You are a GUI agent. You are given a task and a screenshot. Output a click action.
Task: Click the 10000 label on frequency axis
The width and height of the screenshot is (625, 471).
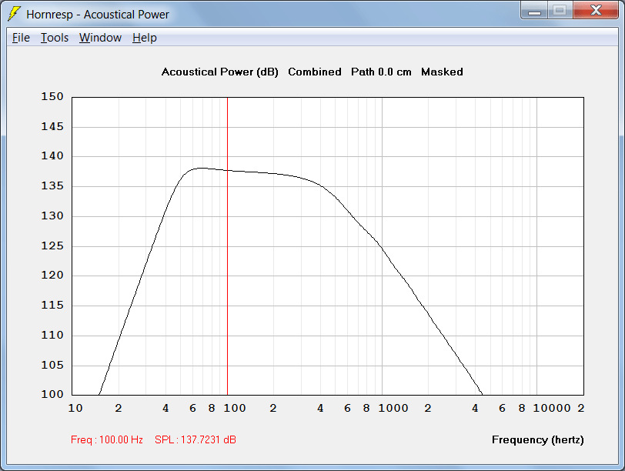552,409
